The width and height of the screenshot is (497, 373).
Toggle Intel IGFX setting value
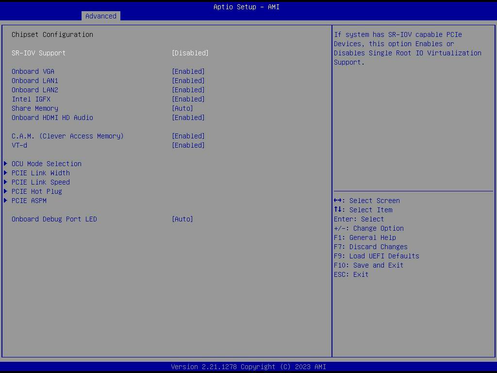tap(188, 99)
